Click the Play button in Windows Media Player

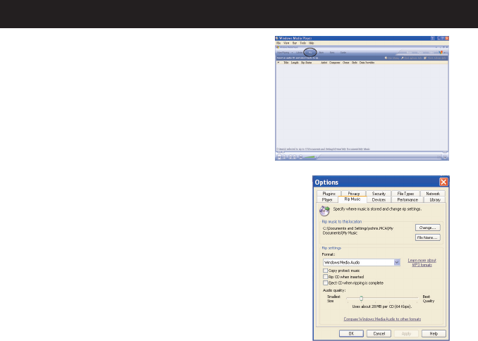pos(279,157)
